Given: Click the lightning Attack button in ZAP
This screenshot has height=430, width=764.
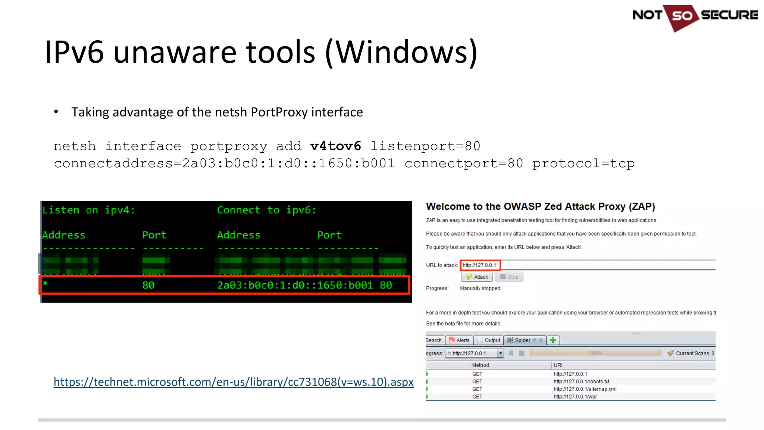Looking at the screenshot, I should pyautogui.click(x=477, y=277).
